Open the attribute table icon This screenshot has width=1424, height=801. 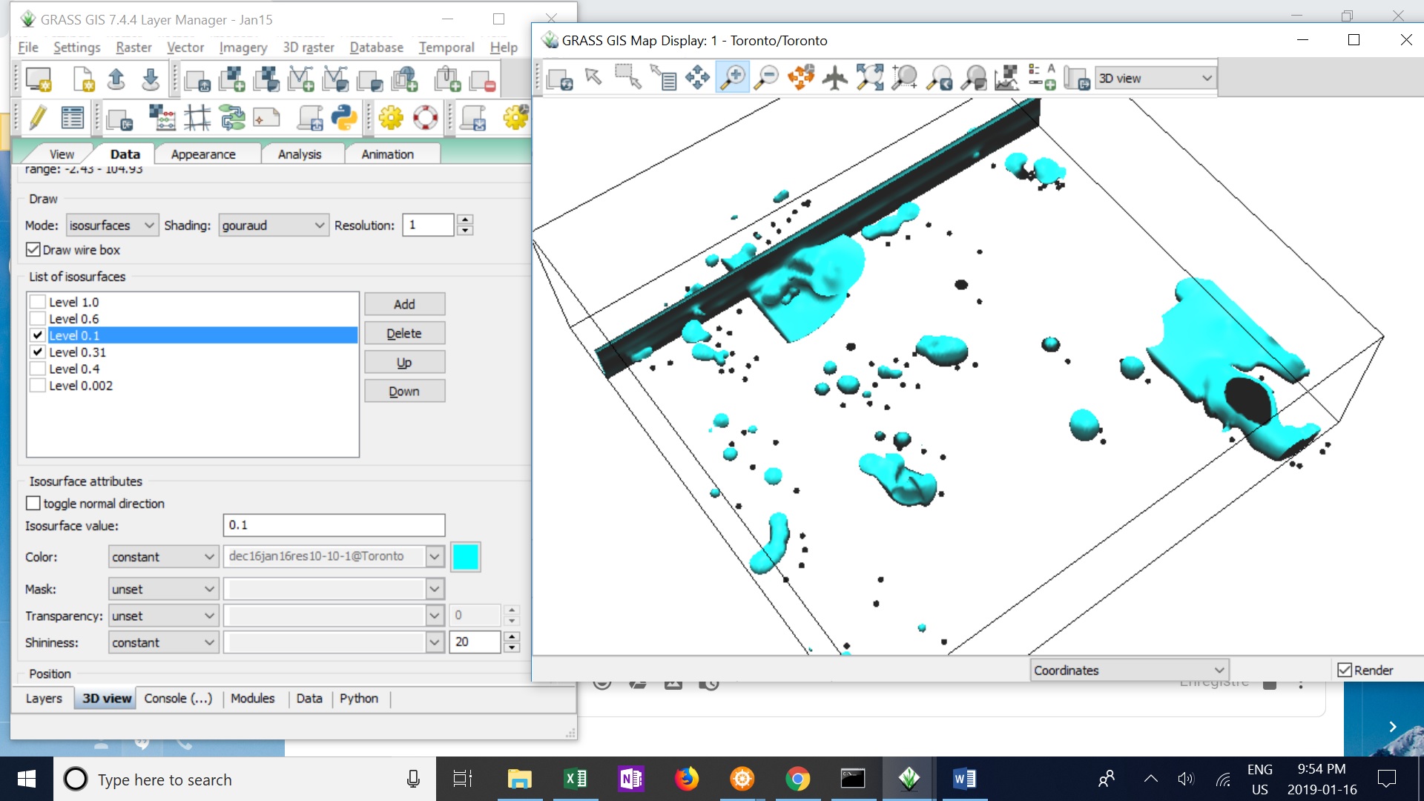(72, 118)
